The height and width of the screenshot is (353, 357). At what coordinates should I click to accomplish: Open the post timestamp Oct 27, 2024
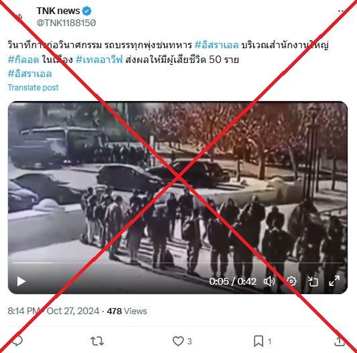point(73,311)
